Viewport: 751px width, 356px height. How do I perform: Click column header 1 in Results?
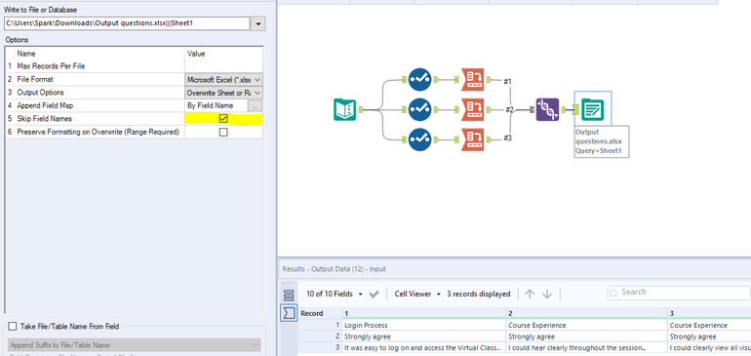coord(424,313)
